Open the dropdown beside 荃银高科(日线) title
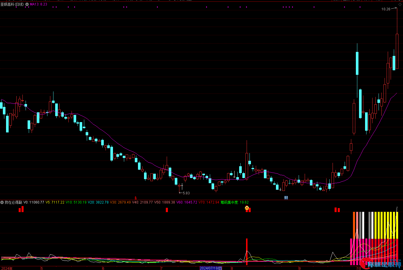This screenshot has height=270, width=403. 27,5
